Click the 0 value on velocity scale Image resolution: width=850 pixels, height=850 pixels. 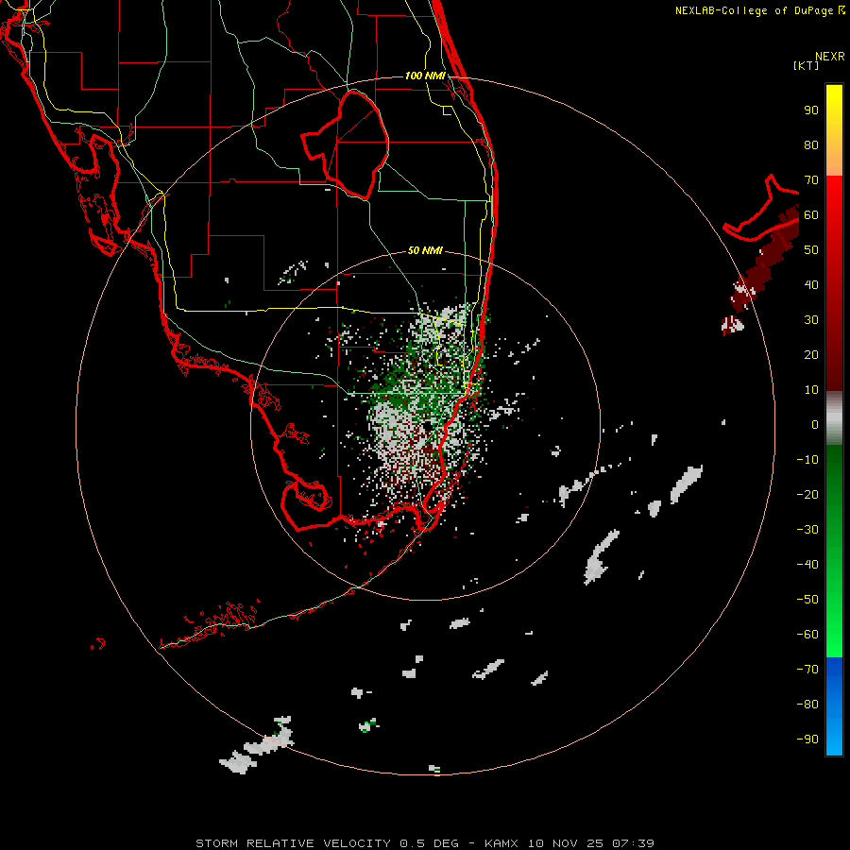pyautogui.click(x=815, y=425)
